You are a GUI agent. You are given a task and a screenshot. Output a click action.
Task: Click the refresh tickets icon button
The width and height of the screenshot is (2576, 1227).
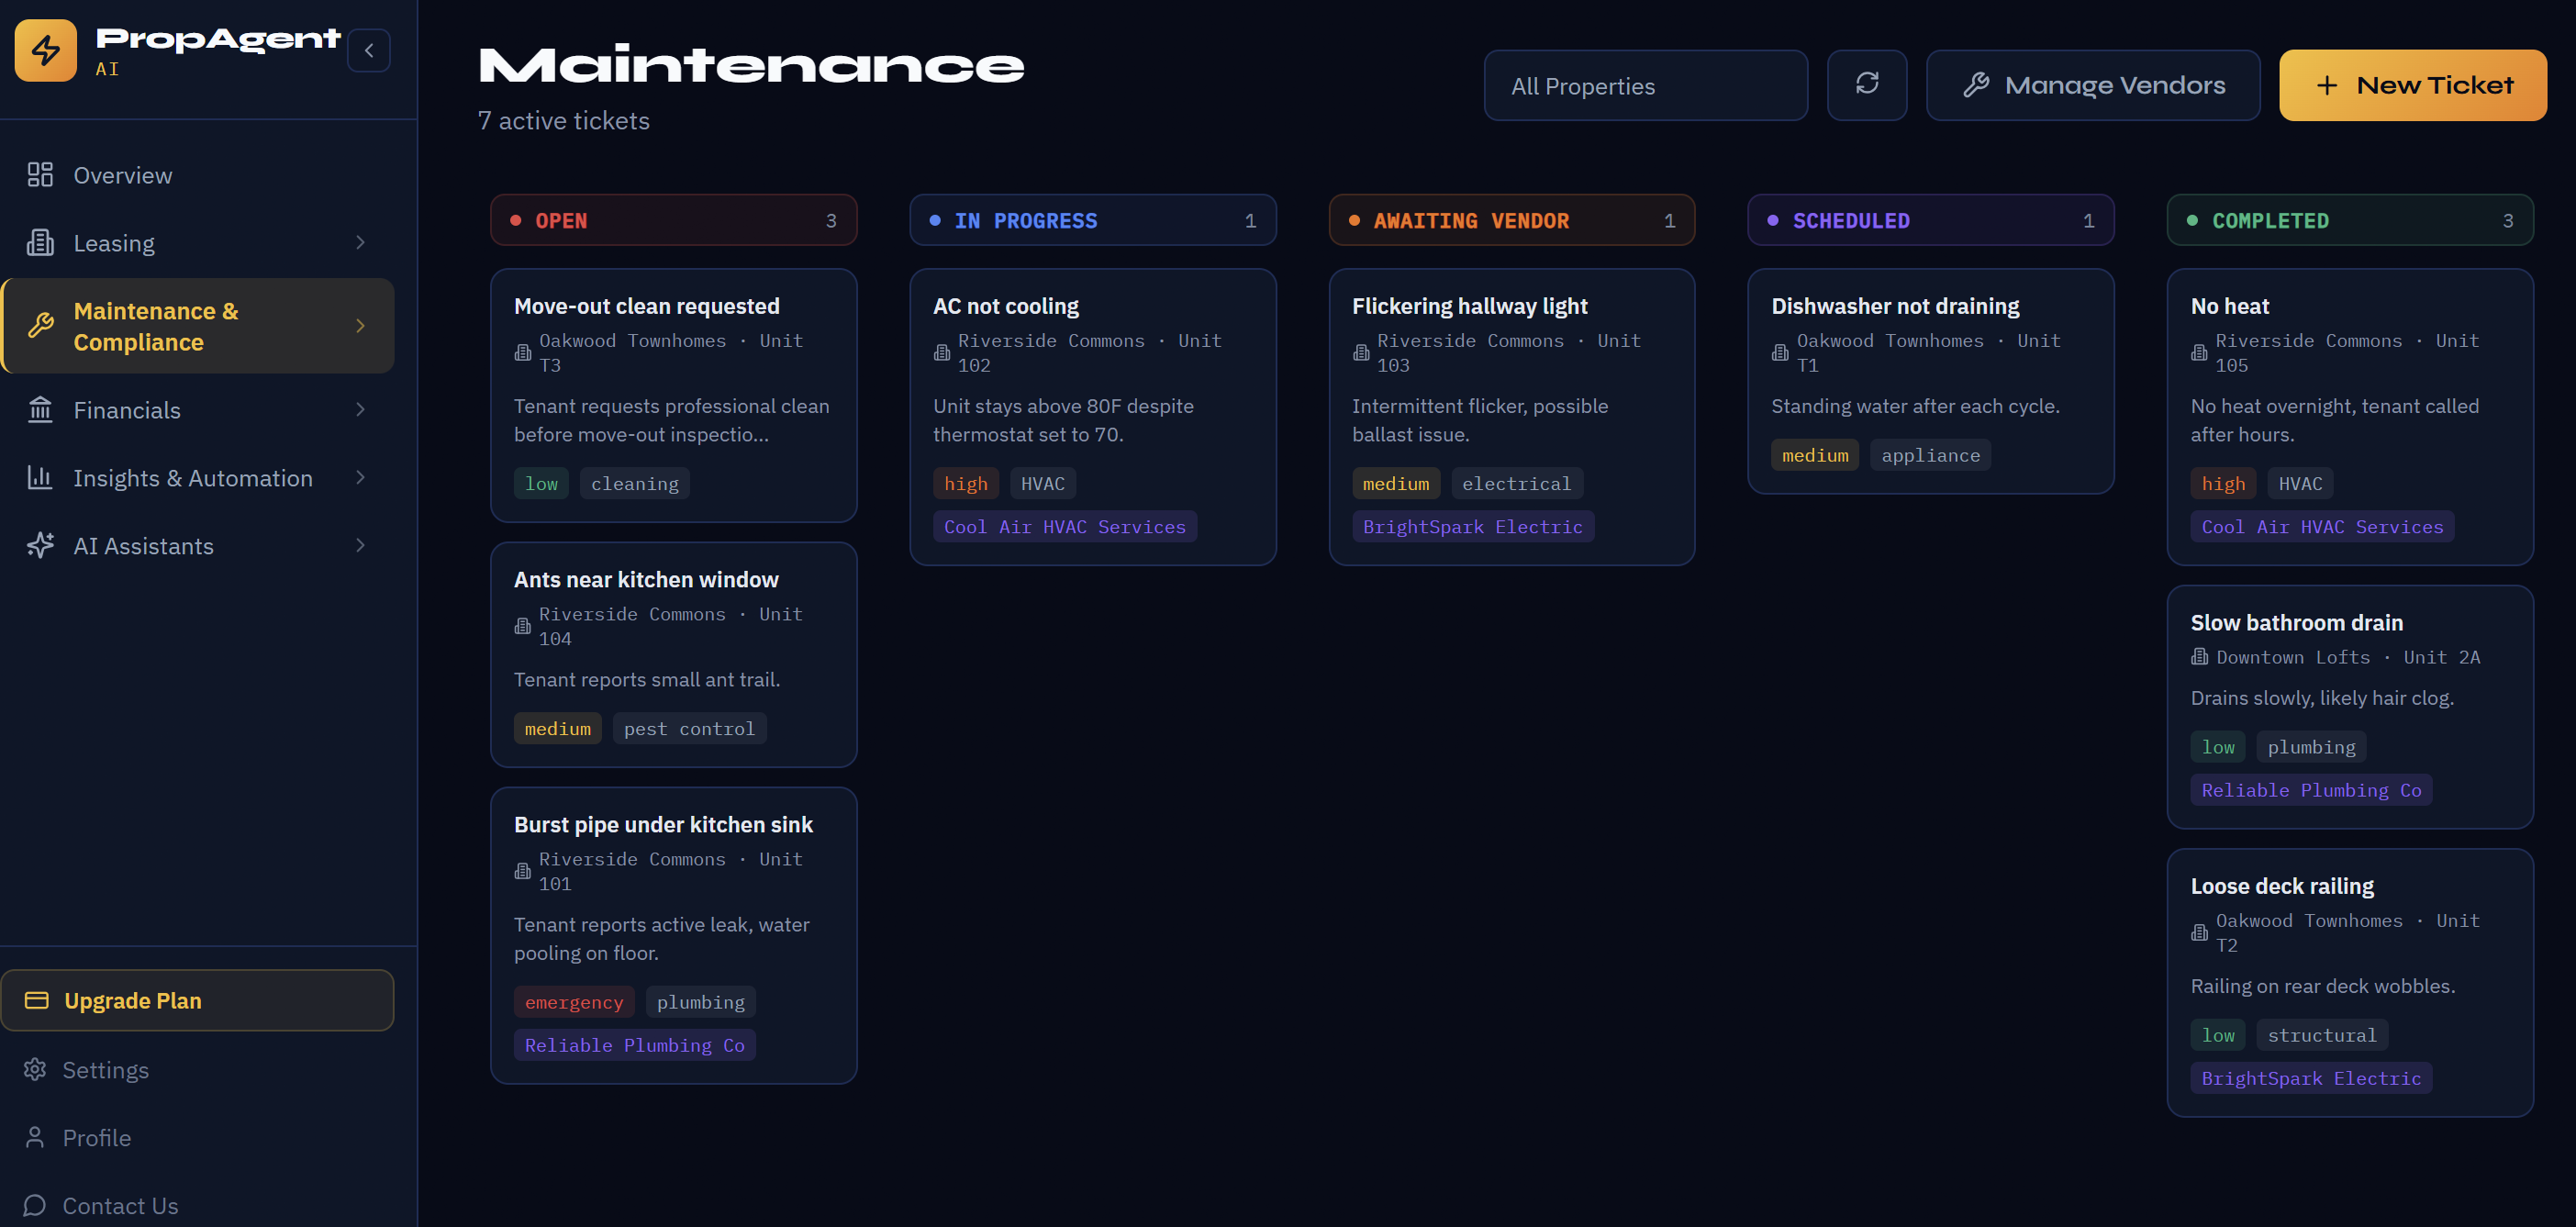(1866, 85)
